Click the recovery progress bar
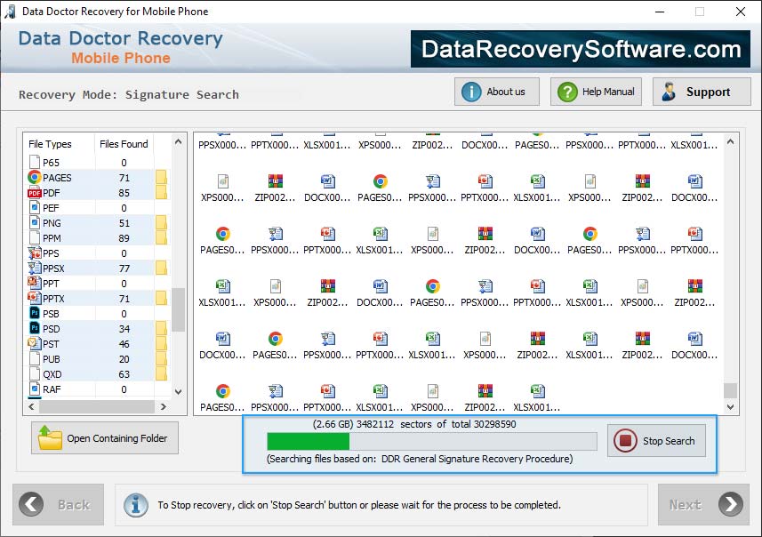Image resolution: width=762 pixels, height=537 pixels. coord(427,439)
